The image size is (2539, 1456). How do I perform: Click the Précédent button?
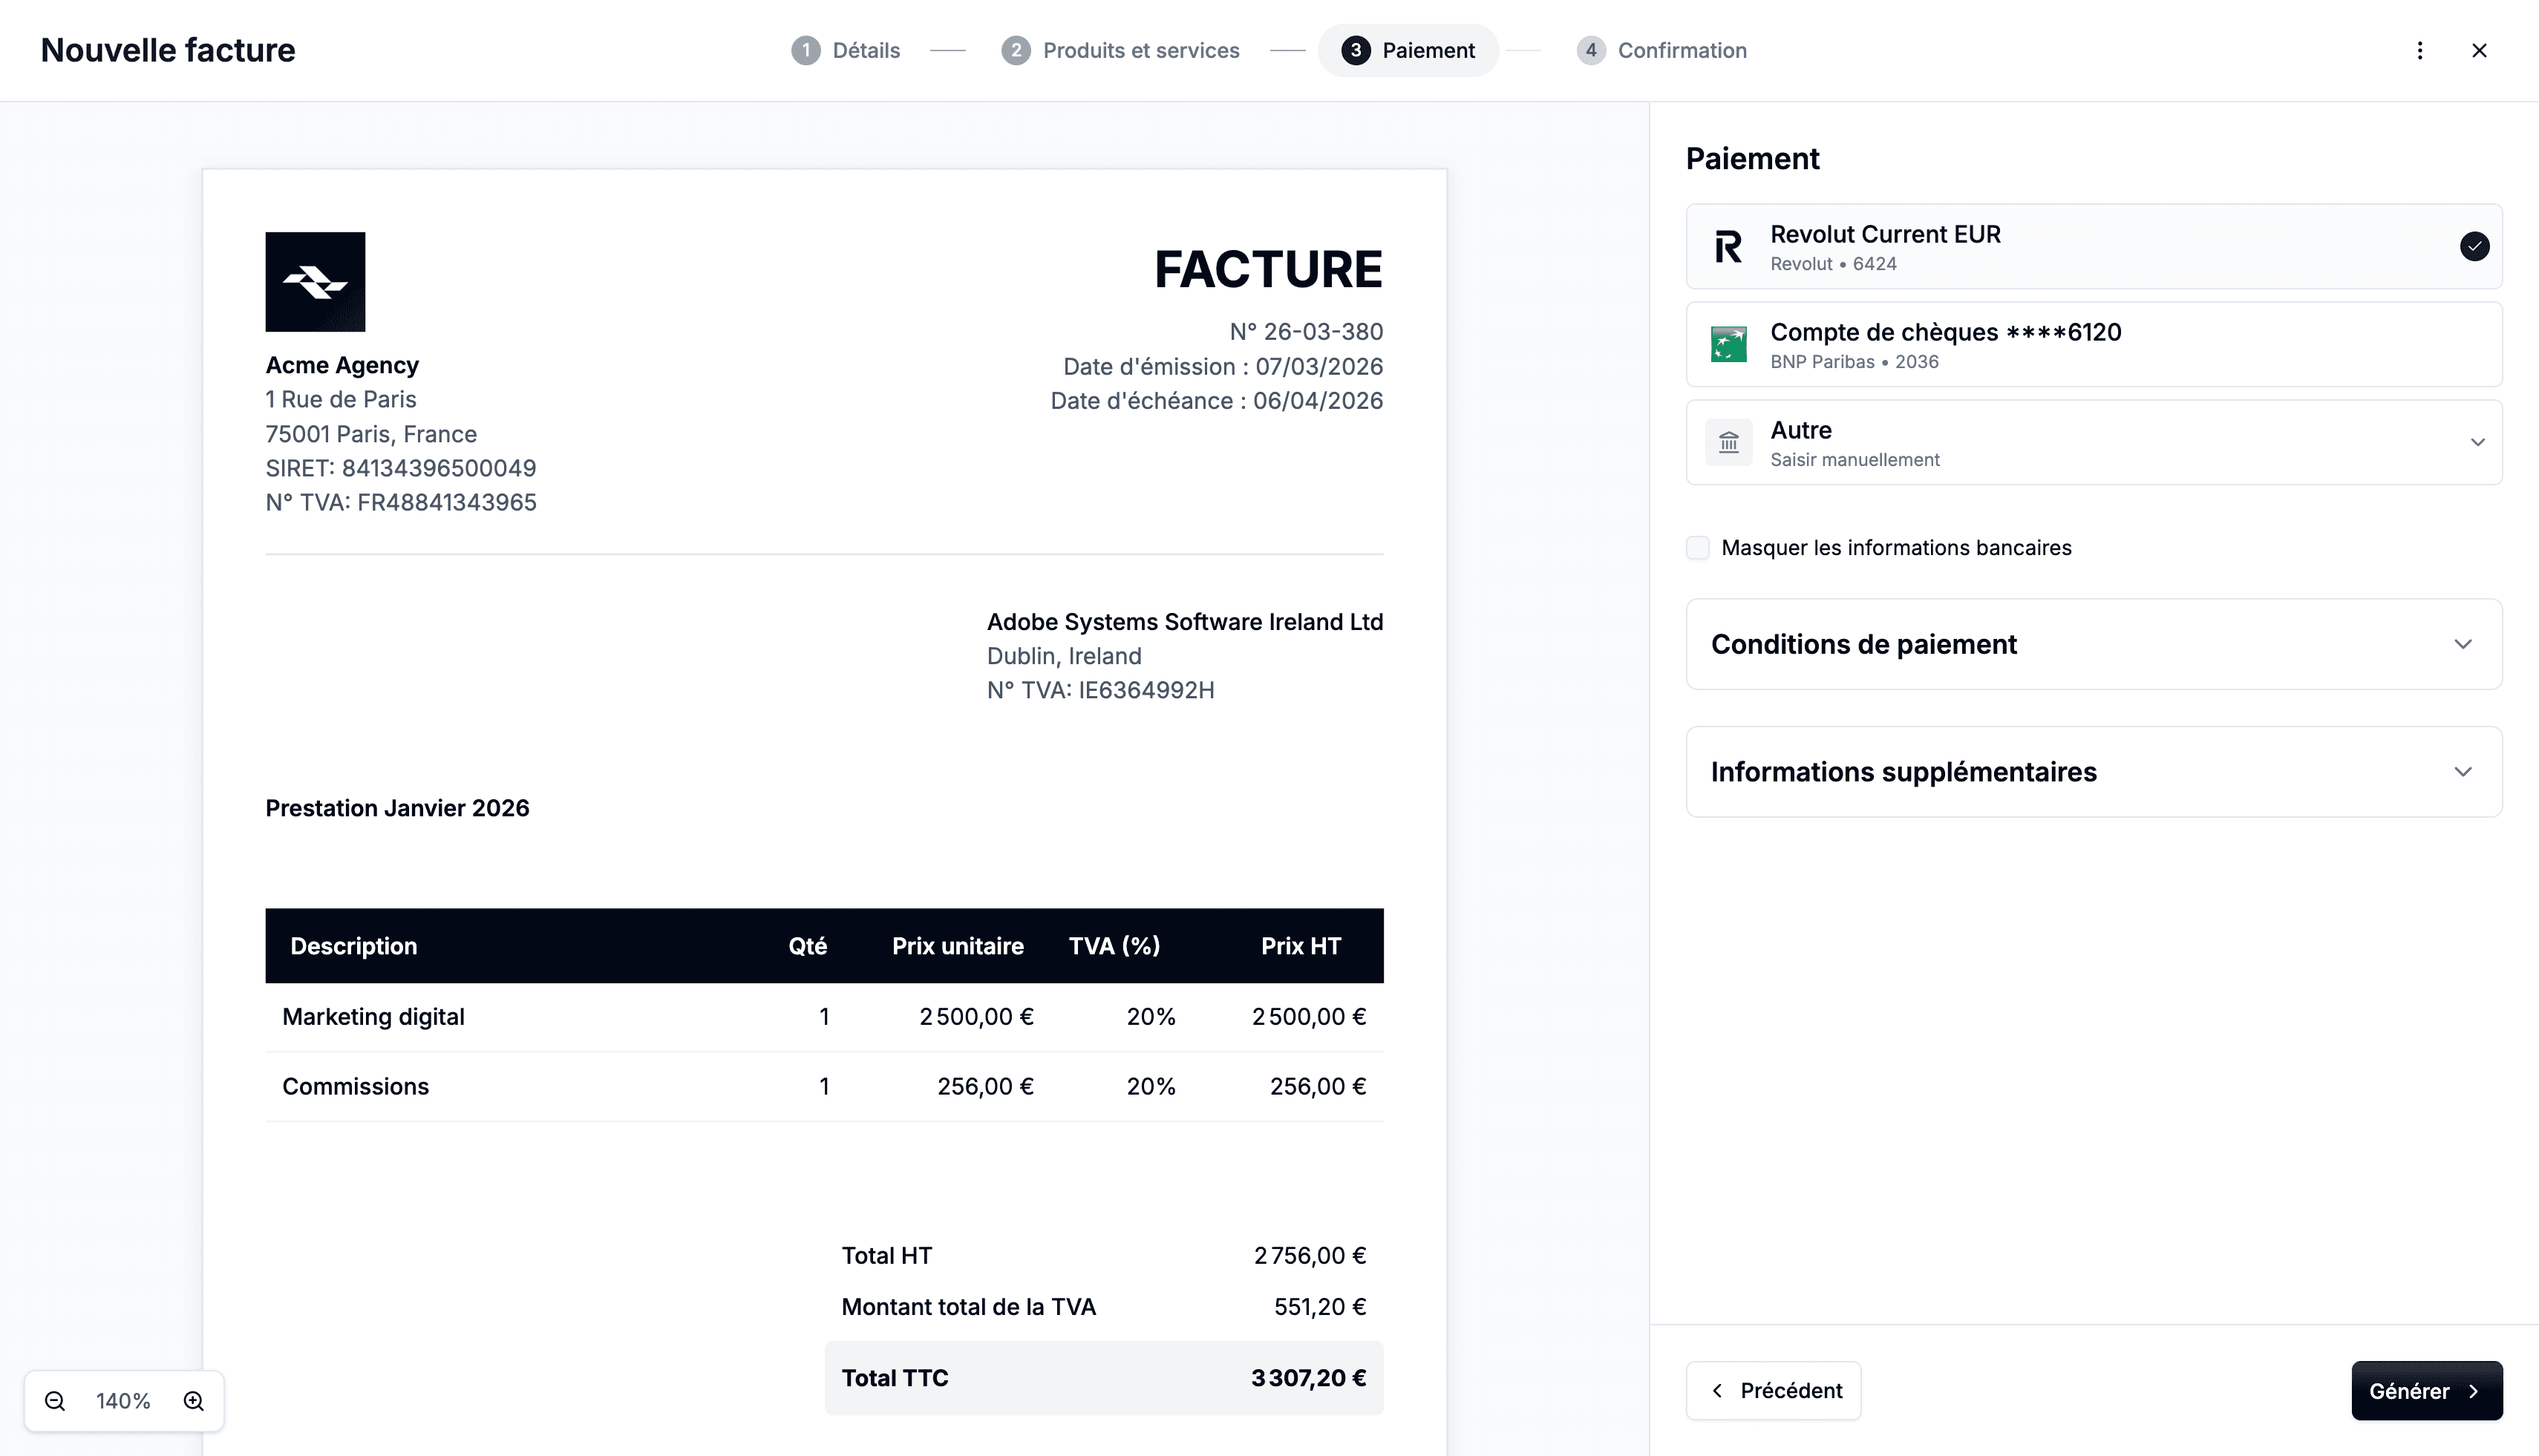pos(1773,1390)
